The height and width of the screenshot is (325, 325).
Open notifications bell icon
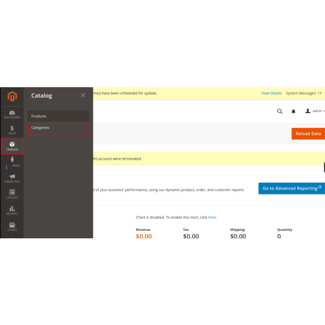pos(294,111)
